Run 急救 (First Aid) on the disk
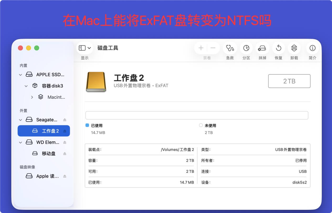Viewport: 332px width, 213px height. click(x=230, y=48)
